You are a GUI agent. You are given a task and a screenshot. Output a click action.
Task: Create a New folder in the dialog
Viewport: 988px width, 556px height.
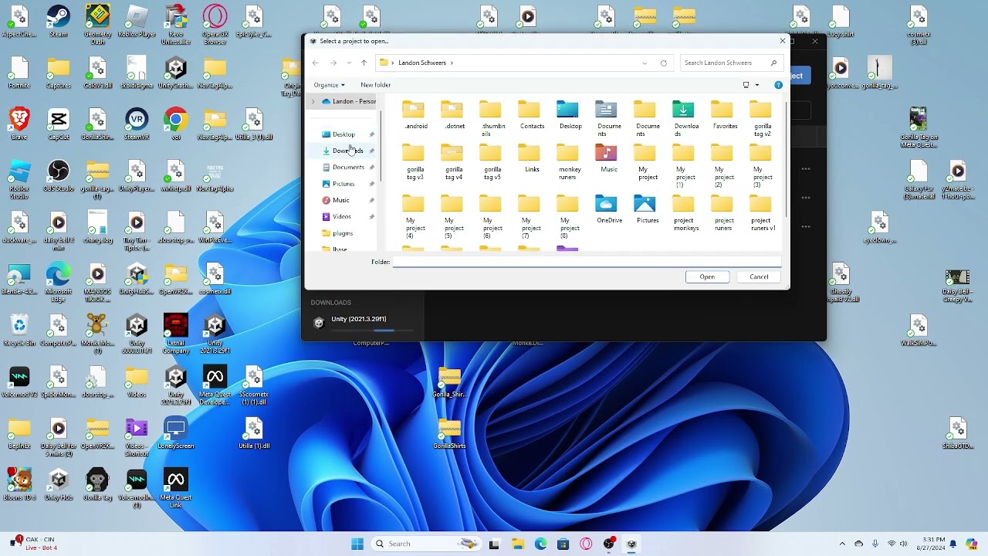click(x=375, y=85)
